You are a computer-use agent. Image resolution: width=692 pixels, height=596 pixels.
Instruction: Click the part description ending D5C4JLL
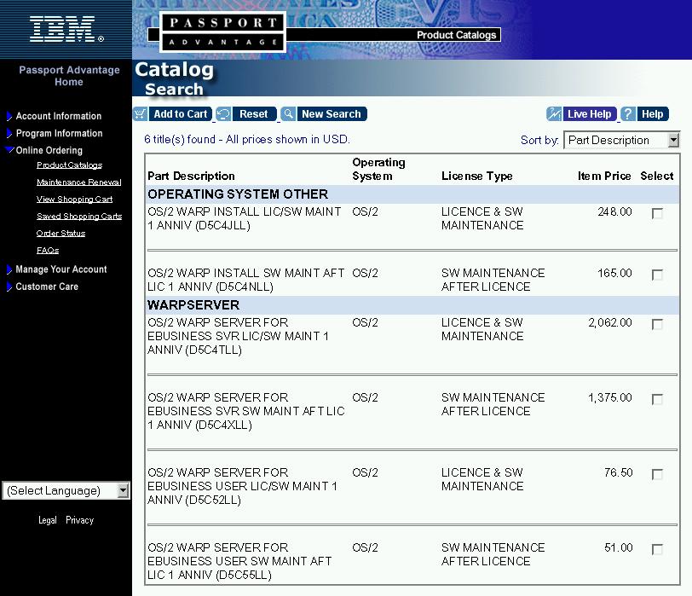(x=244, y=218)
